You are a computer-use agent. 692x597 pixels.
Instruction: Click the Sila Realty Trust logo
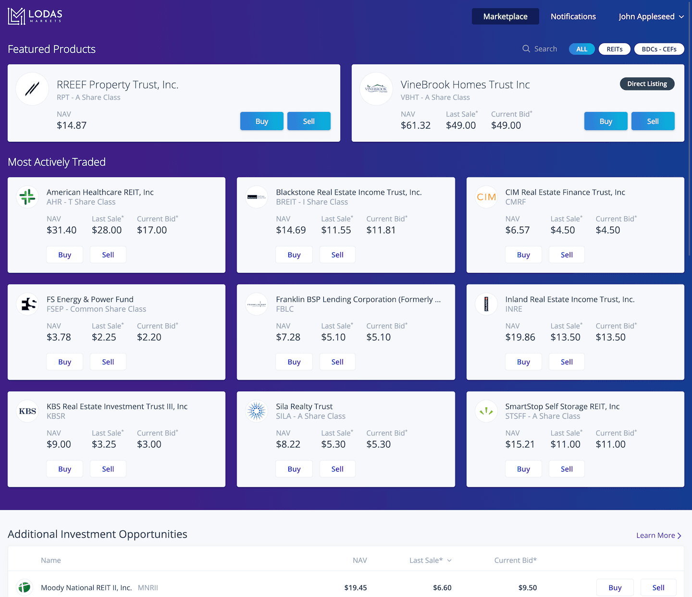(257, 411)
